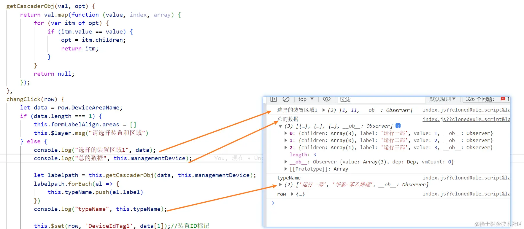Screen dimensions: 524x229
Task: Click the 'return val.map(function' line
Action: pos(101,15)
